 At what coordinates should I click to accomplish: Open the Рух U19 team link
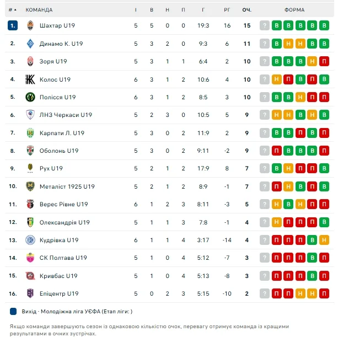point(51,169)
